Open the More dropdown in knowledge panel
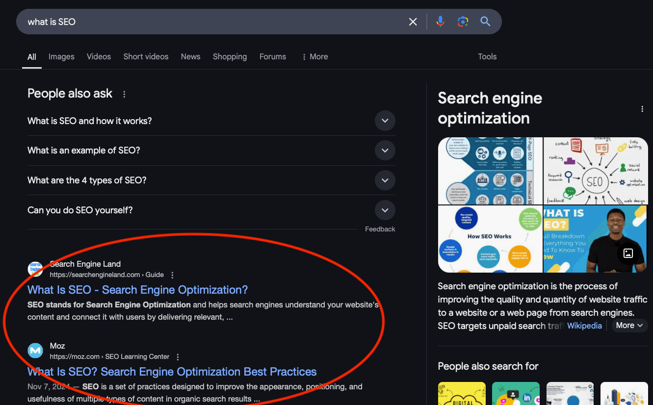The width and height of the screenshot is (653, 405). click(x=629, y=326)
